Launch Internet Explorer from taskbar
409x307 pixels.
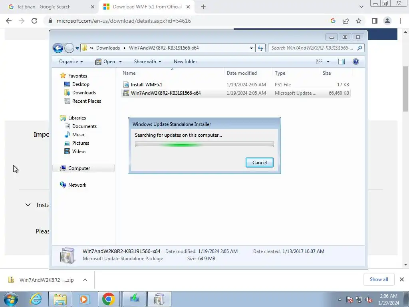(x=36, y=299)
